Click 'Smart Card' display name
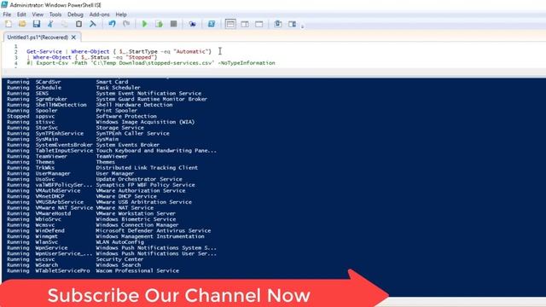 click(112, 82)
